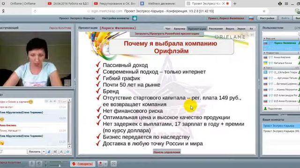
Task: Switch to the 24.04.2016 Работа на БДО tab
Action: click(68, 4)
